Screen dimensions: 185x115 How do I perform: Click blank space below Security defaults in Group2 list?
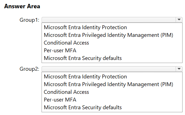tap(110, 111)
